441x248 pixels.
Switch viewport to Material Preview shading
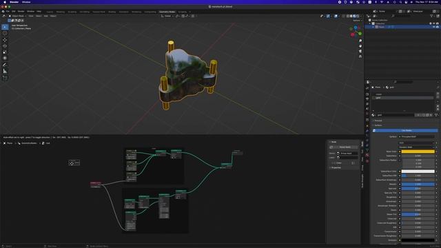354,16
